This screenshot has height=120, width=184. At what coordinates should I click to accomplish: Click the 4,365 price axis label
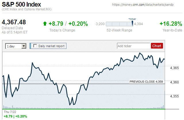(175, 68)
